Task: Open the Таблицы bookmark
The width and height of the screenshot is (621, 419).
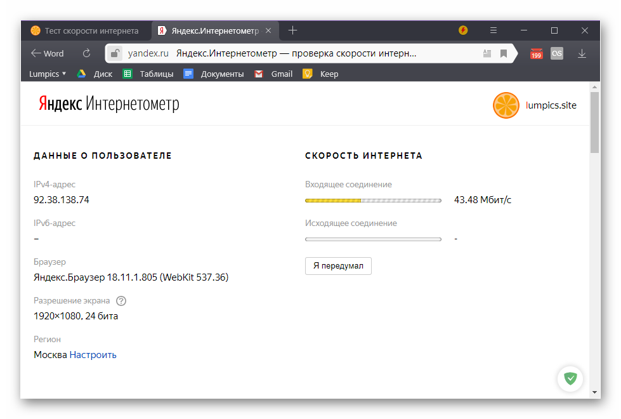Action: click(148, 74)
